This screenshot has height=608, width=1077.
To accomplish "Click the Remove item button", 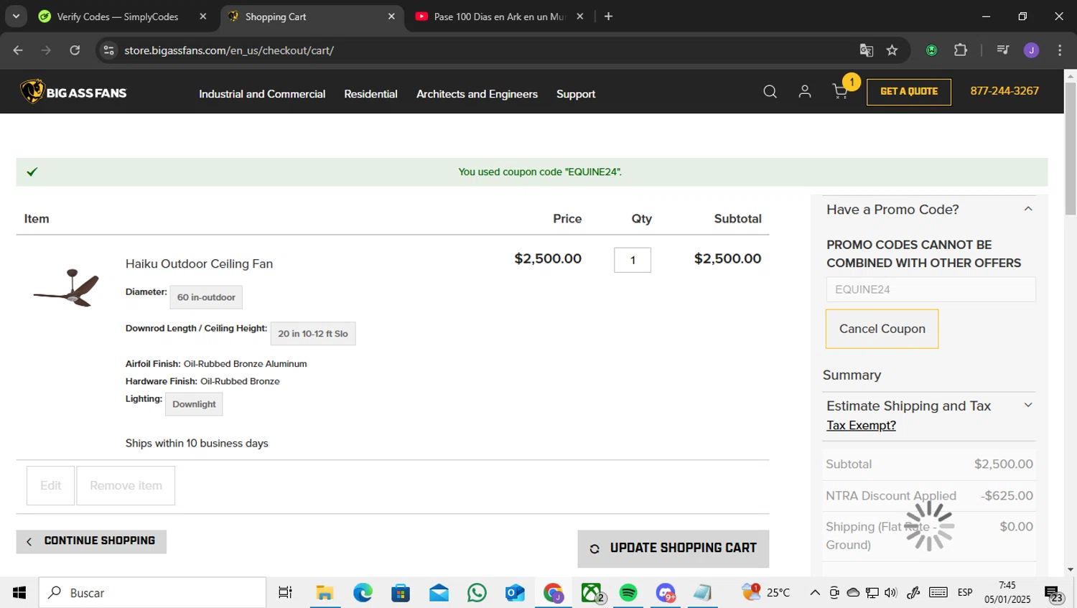I will [126, 486].
